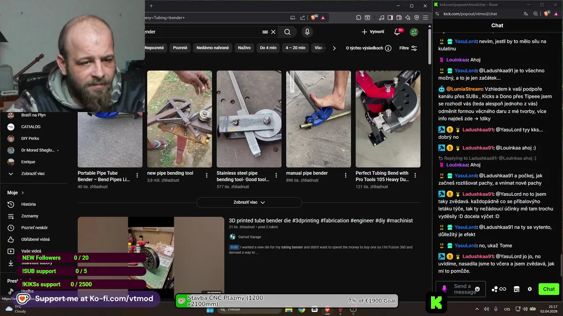The image size is (563, 316).
Task: Expand Zobraziť viac shorts button
Action: coord(249,202)
